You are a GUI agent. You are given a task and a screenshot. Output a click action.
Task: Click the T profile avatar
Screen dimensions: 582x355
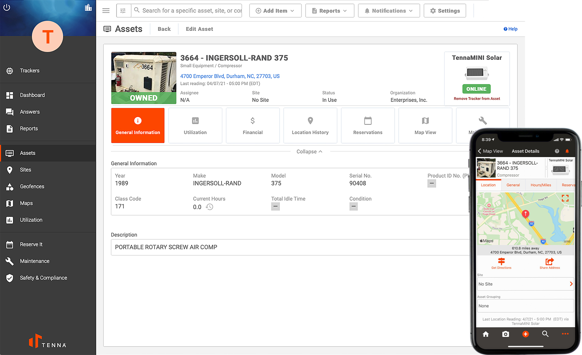coord(48,36)
